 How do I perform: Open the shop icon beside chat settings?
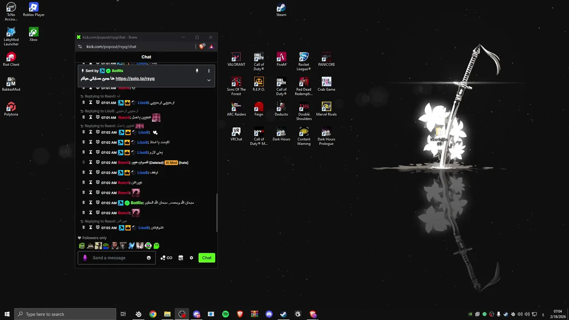180,258
